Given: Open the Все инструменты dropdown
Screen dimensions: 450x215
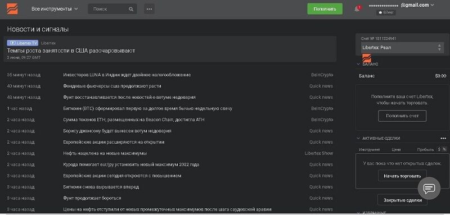Looking at the screenshot, I should 55,9.
